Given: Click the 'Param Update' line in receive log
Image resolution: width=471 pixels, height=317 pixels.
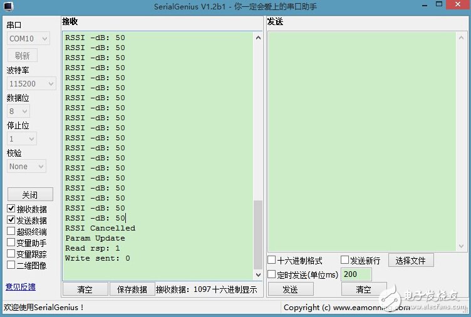Looking at the screenshot, I should (x=95, y=238).
